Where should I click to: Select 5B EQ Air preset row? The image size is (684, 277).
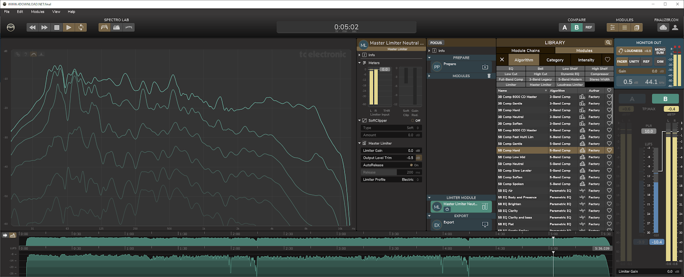coord(554,191)
